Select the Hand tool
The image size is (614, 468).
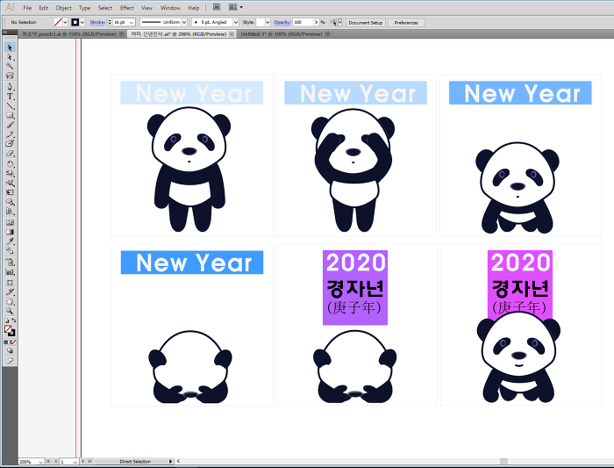10,301
